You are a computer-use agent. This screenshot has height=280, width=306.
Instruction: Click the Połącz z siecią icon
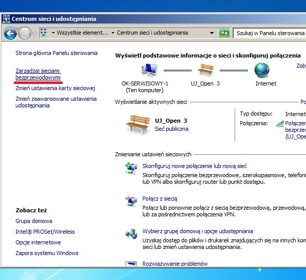click(132, 201)
